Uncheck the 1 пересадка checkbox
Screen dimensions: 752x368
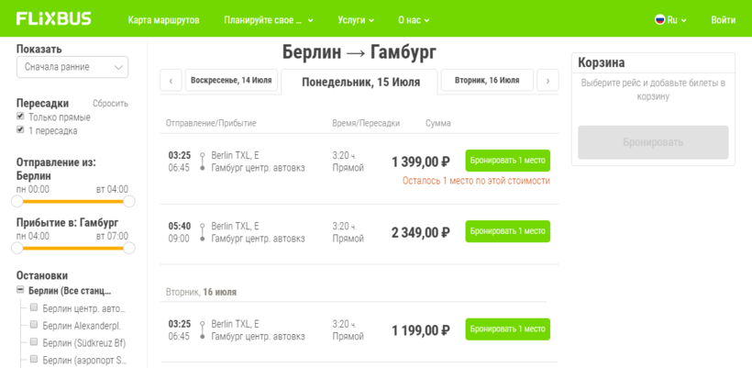pyautogui.click(x=21, y=130)
